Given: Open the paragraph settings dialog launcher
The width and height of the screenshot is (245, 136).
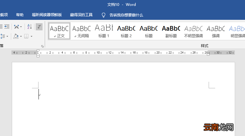Looking at the screenshot, I should pos(42,46).
